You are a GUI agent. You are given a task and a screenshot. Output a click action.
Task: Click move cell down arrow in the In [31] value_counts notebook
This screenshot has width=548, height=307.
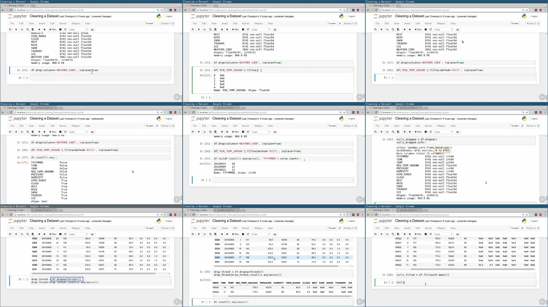[x=227, y=132]
